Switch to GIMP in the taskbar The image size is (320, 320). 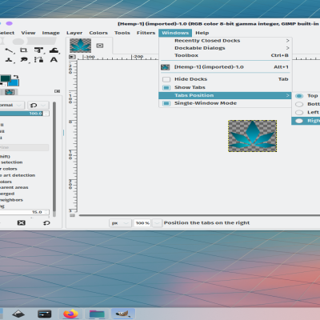pyautogui.click(x=123, y=314)
